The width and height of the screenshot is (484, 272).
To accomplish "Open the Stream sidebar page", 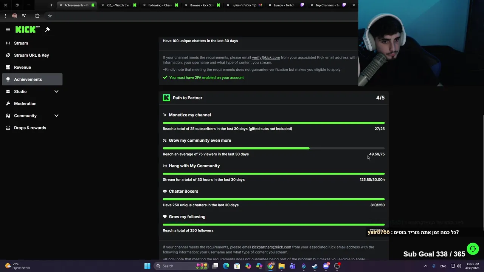I will coord(32,43).
